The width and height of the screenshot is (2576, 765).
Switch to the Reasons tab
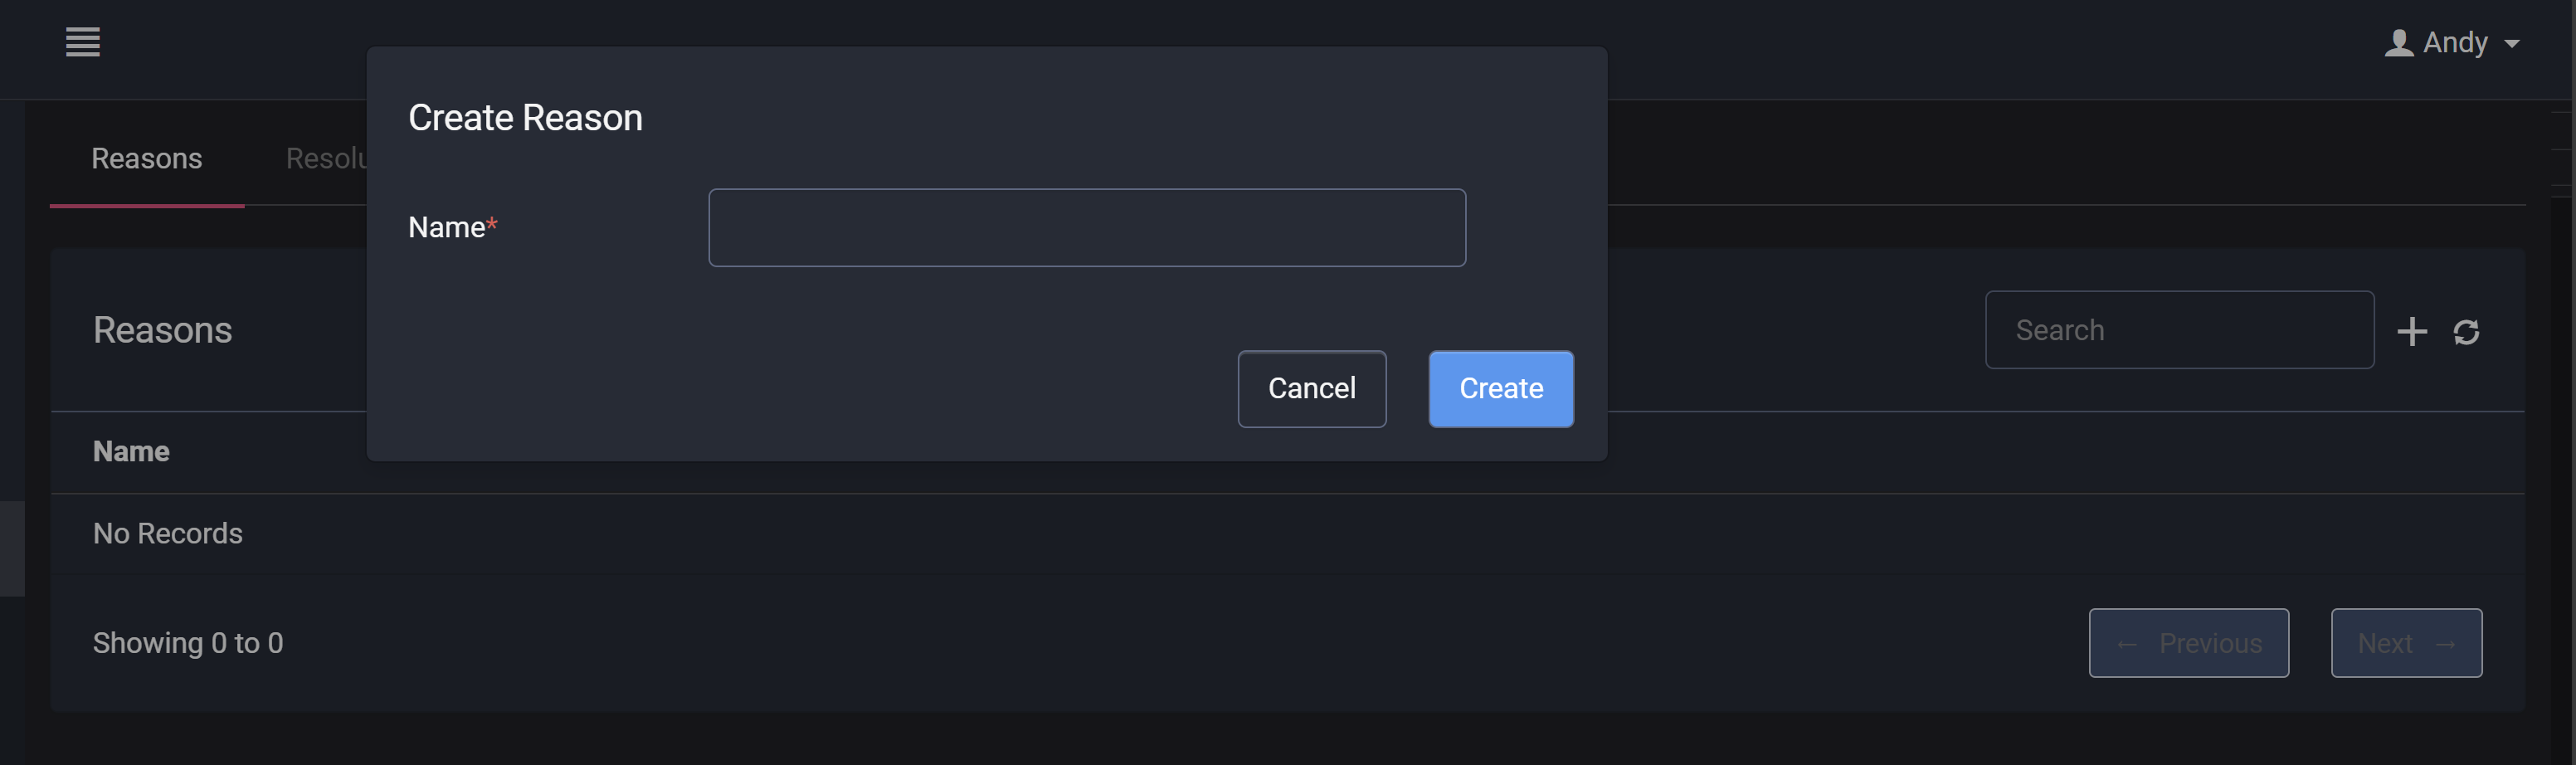147,159
